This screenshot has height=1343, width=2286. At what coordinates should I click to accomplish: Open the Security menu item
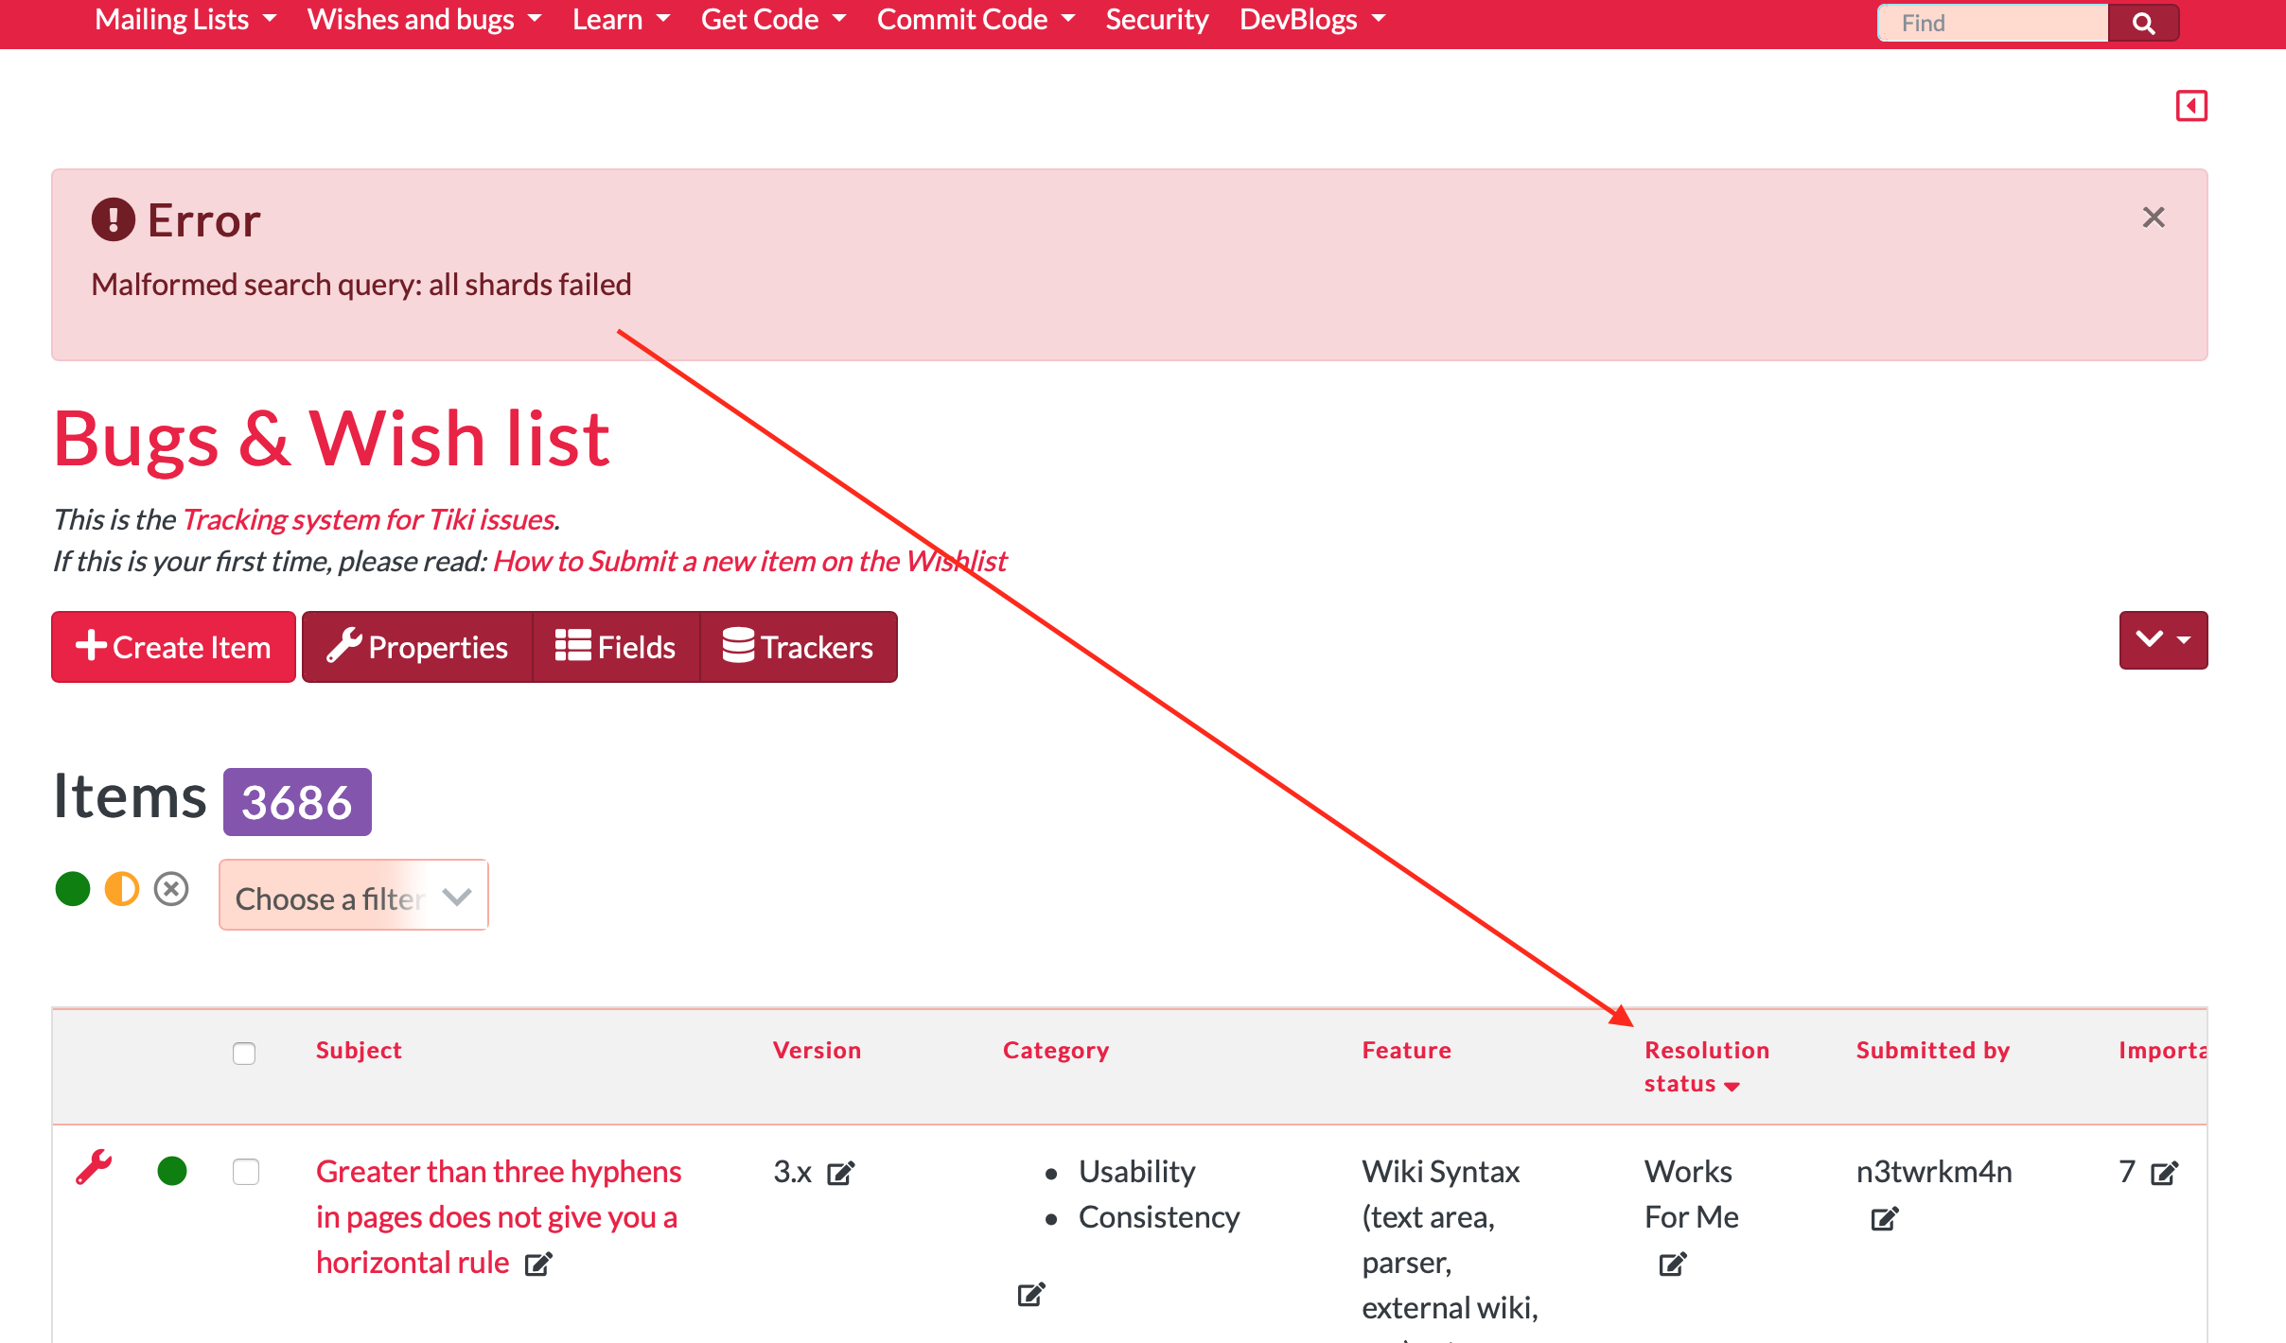tap(1157, 19)
